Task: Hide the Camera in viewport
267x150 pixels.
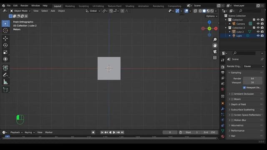Action: 258,24
